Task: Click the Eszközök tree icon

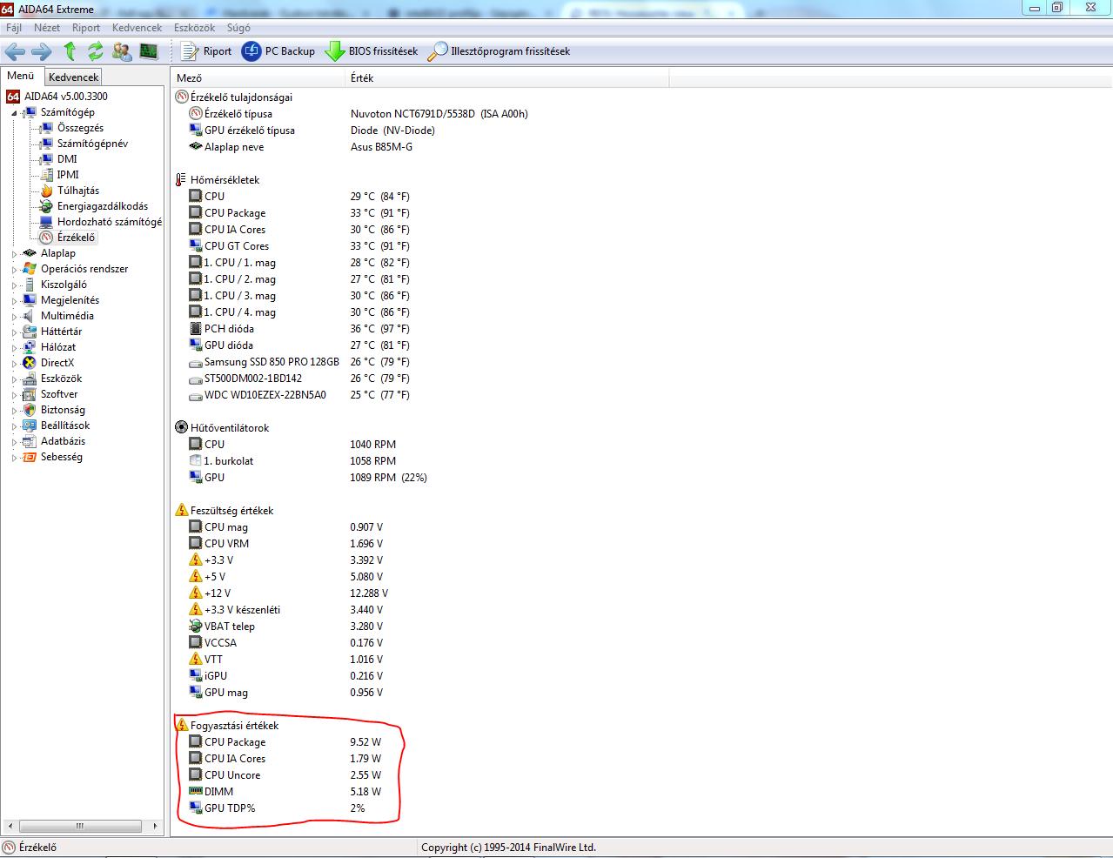Action: click(x=30, y=379)
